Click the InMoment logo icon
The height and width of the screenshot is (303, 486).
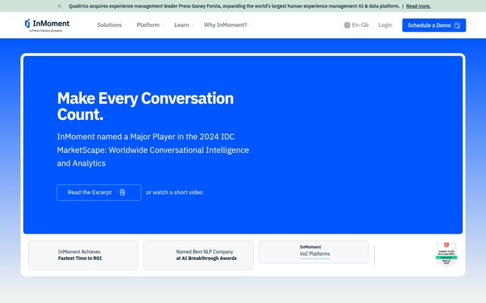click(28, 24)
